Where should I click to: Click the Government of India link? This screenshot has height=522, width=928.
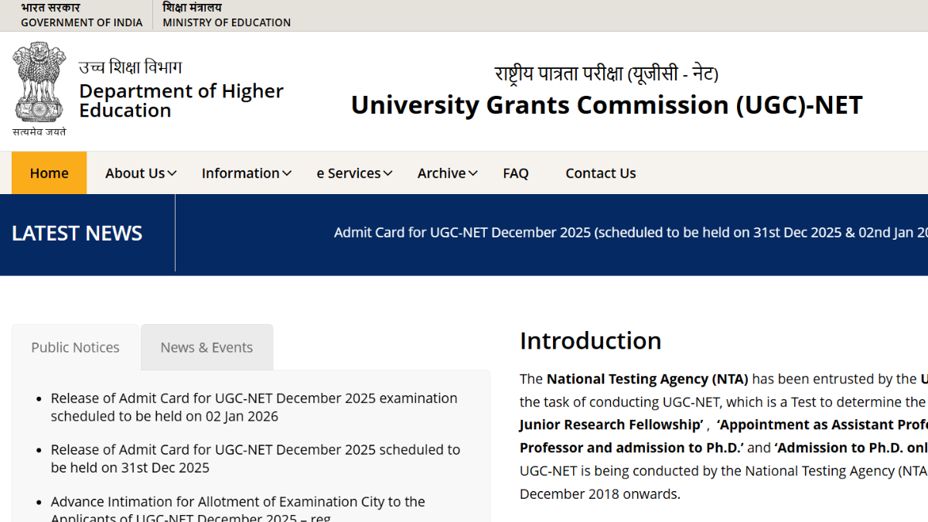[x=81, y=15]
